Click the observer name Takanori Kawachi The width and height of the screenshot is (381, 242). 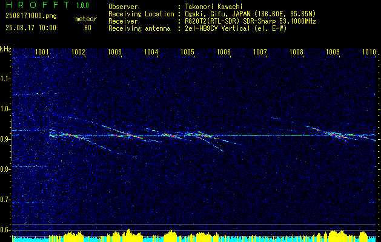tap(214, 7)
